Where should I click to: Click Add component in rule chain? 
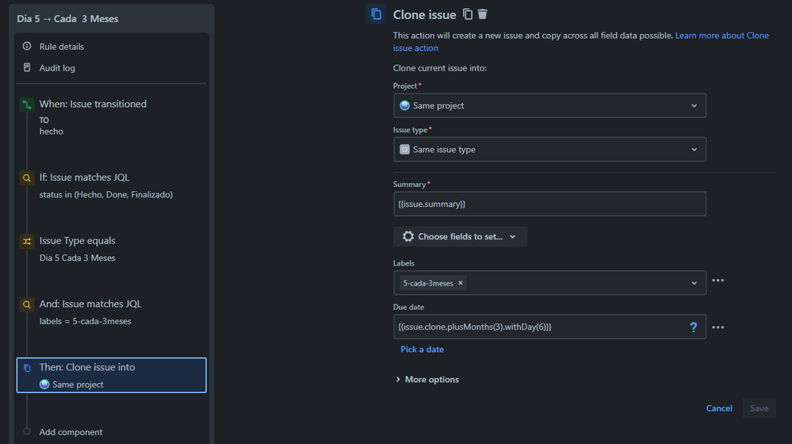71,432
